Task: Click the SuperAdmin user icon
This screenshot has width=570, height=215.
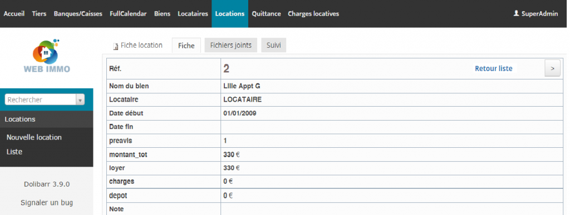Action: click(516, 13)
